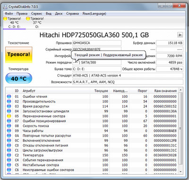Click the yellow alert orb for disk C: D: E:
Screen dimensions: 189x180
5,18
